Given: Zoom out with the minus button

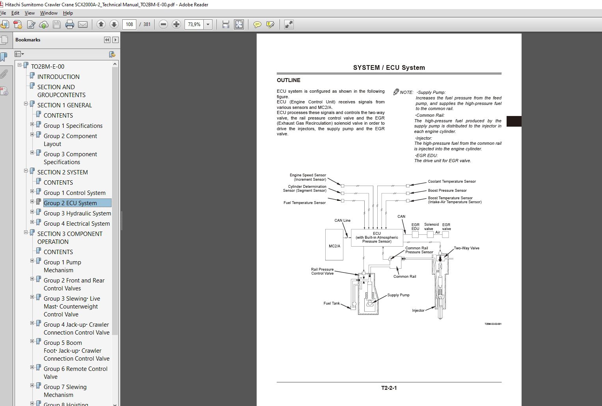Looking at the screenshot, I should tap(163, 24).
